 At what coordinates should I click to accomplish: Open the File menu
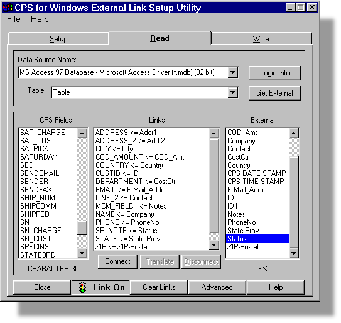coord(14,19)
